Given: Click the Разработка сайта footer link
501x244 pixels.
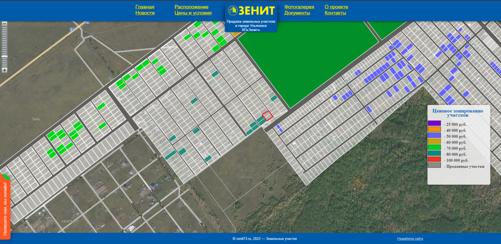Looking at the screenshot, I should (x=410, y=239).
